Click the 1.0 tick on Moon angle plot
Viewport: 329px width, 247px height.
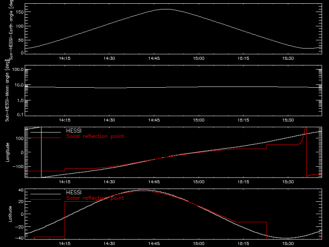tap(20, 100)
